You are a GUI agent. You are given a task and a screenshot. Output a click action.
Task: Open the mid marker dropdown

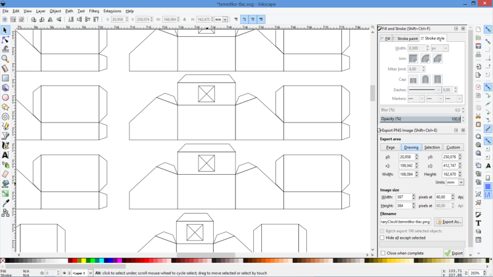tap(434, 98)
